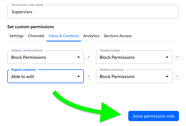186x126 pixels.
Task: Click arrow caret in Delete conversations field
Action: pyautogui.click(x=78, y=57)
